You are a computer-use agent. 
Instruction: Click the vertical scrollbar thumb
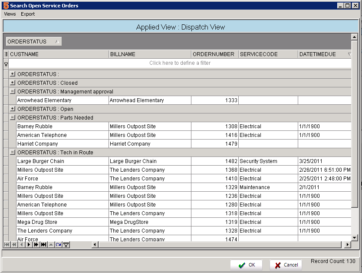pyautogui.click(x=354, y=124)
